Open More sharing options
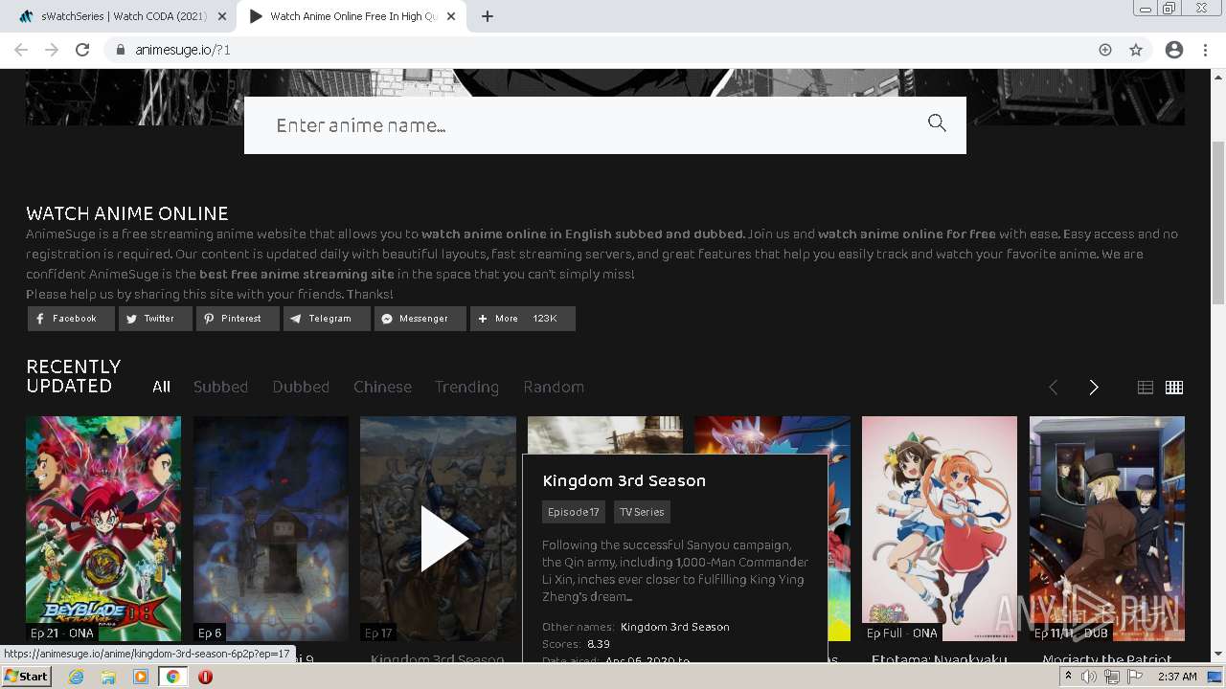 (x=523, y=319)
